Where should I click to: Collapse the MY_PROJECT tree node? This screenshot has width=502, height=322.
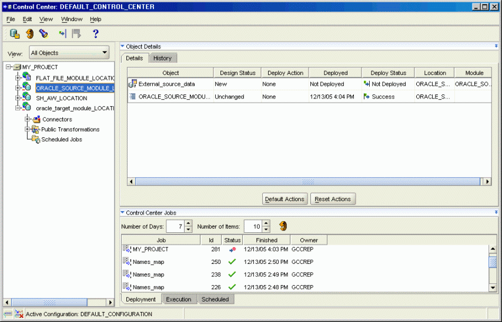click(x=9, y=67)
